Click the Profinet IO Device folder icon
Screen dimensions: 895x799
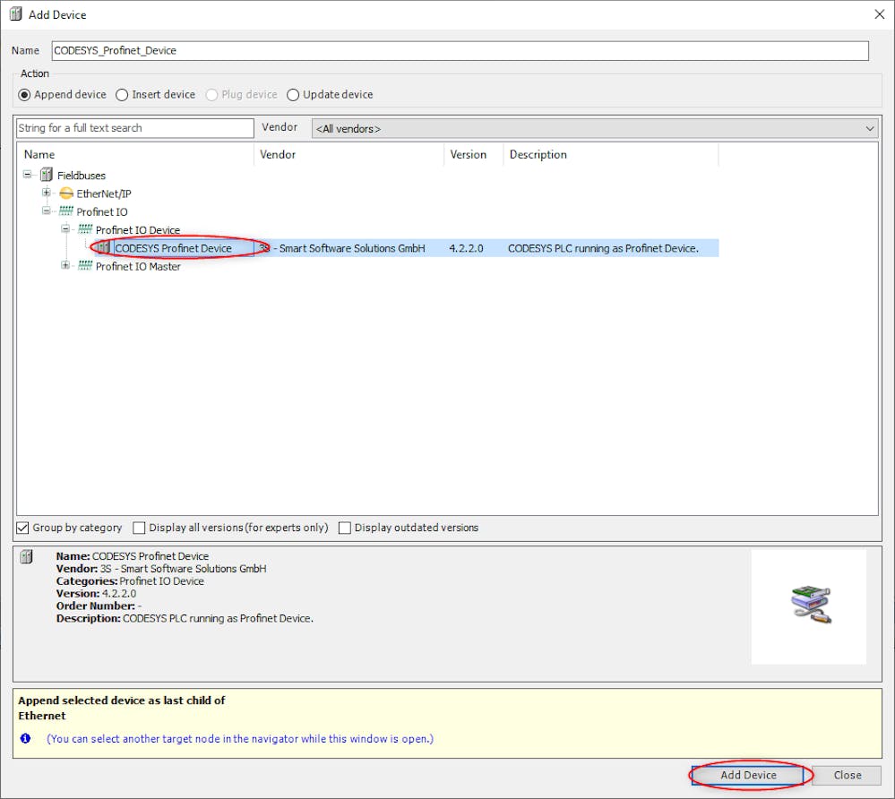(x=85, y=229)
